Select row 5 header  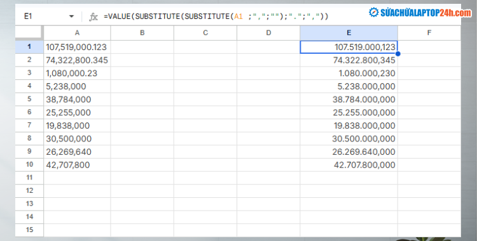[x=29, y=99]
